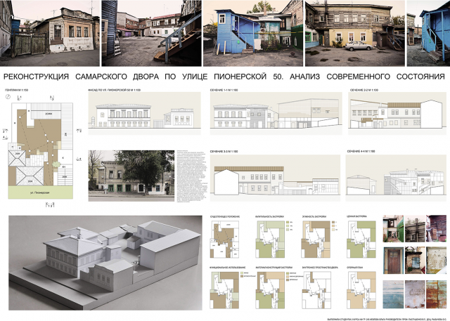Open the street photo with the large tree
450x321 pixels.
point(131,176)
